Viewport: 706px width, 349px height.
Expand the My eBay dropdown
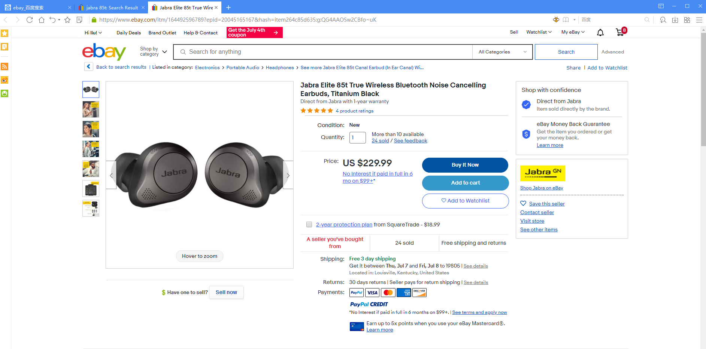[x=573, y=32]
